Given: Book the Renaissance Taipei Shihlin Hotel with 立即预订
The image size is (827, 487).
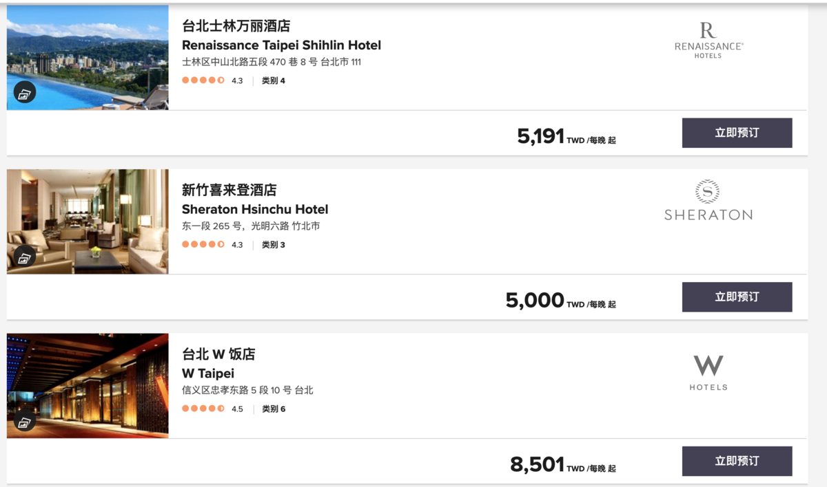Looking at the screenshot, I should point(737,133).
